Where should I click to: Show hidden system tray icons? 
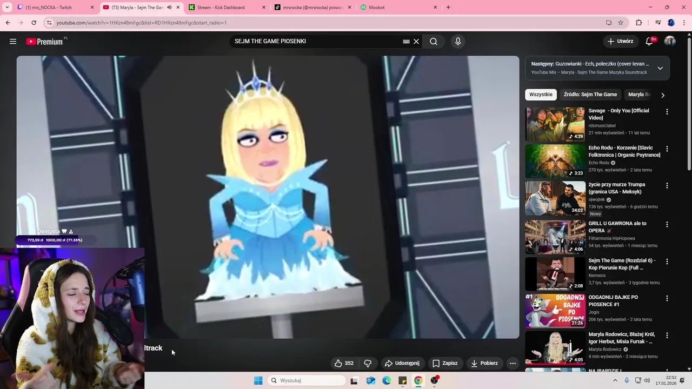(x=615, y=380)
